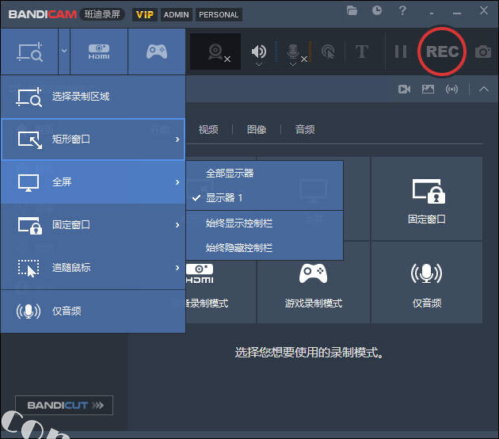Click the VIP badge

[x=145, y=14]
